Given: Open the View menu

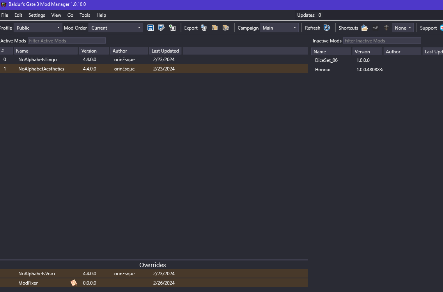Looking at the screenshot, I should (56, 15).
